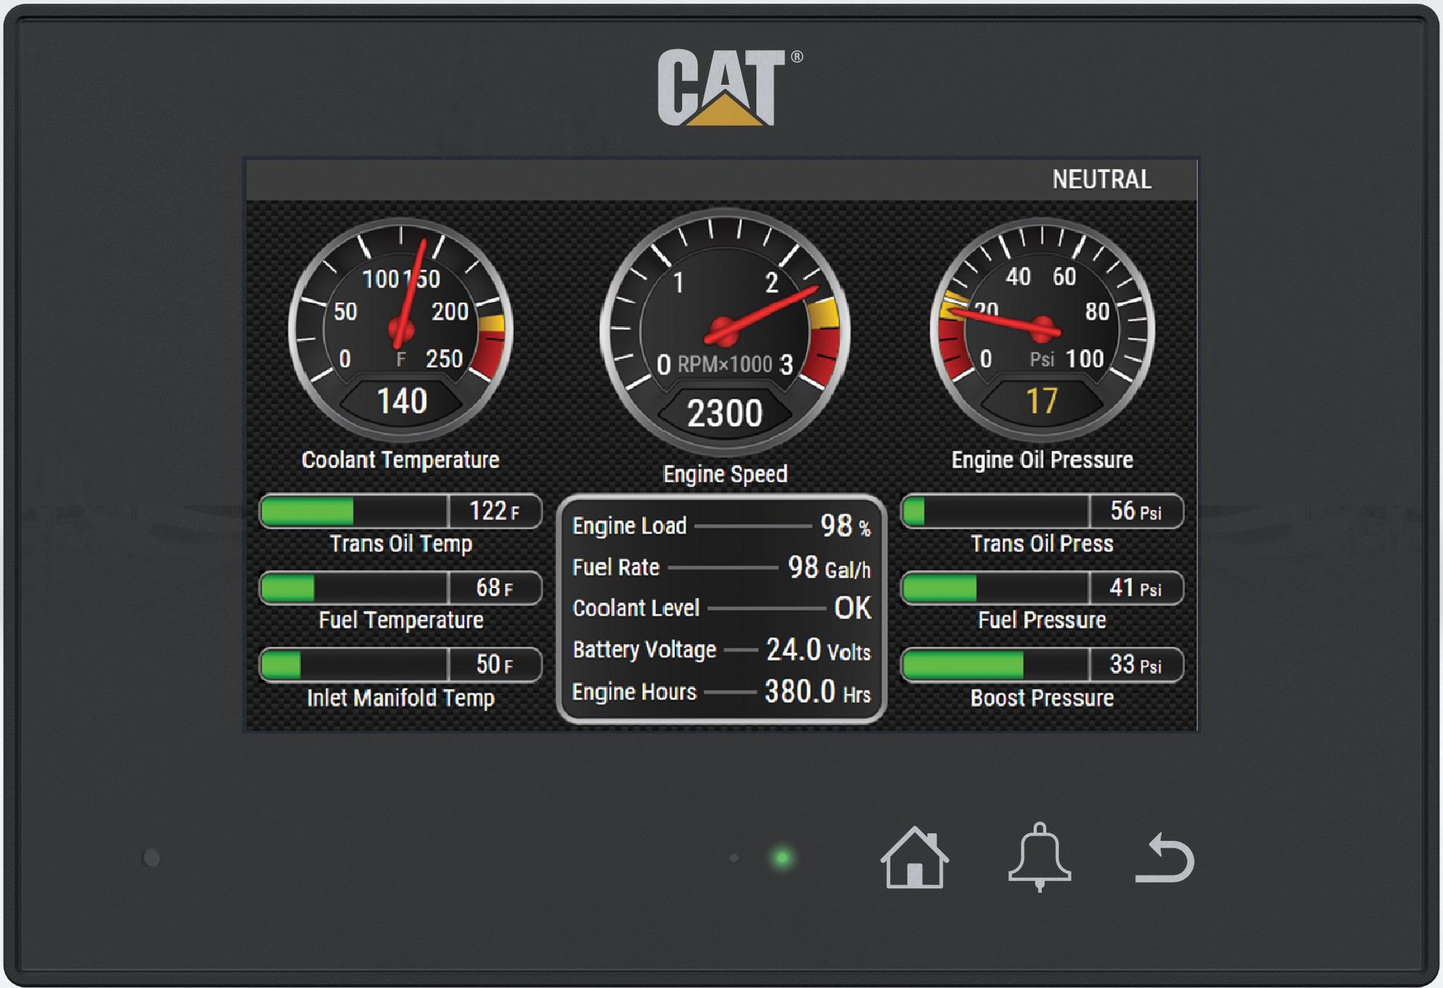Viewport: 1443px width, 988px height.
Task: Tap the Coolant Temperature gauge
Action: click(x=401, y=331)
